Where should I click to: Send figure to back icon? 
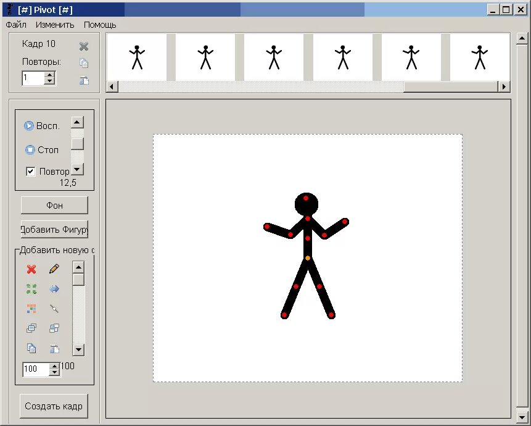tap(54, 328)
